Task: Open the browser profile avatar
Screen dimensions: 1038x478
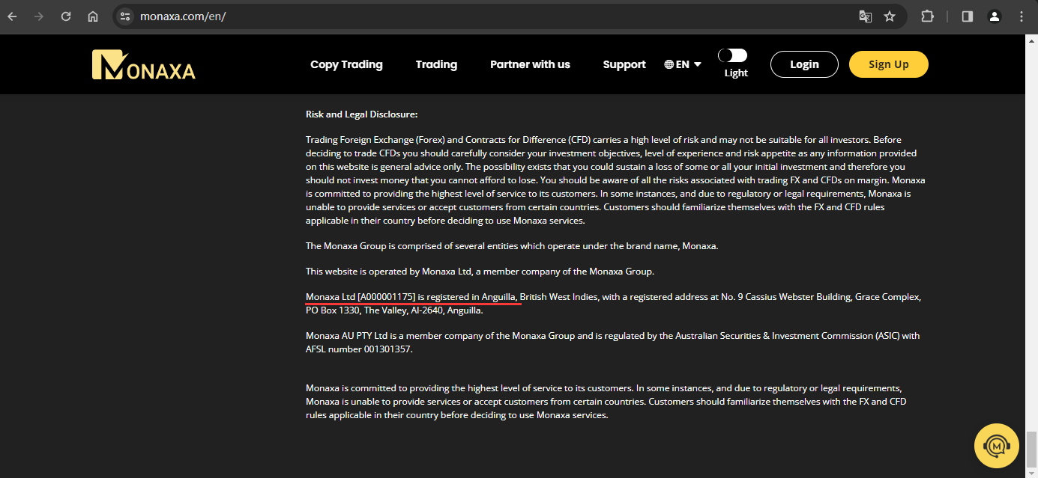Action: [995, 16]
